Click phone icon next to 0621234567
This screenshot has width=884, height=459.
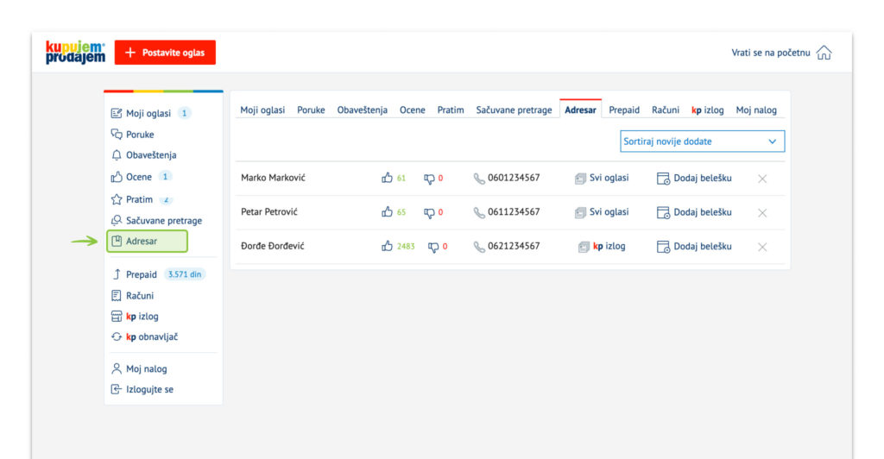pos(478,247)
